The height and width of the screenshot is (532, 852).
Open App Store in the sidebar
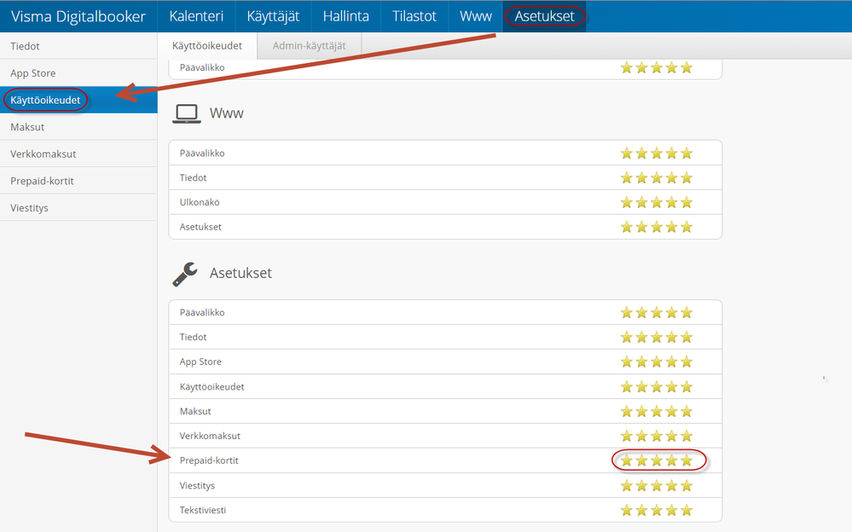(78, 72)
